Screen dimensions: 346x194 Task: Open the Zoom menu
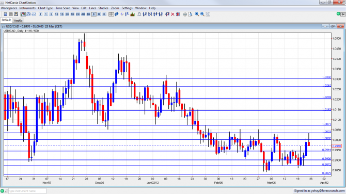(x=115, y=8)
